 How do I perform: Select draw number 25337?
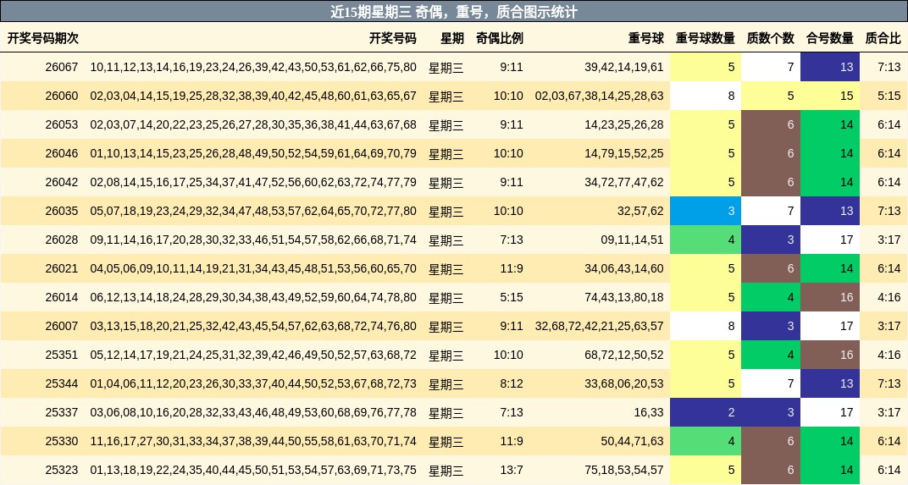62,413
